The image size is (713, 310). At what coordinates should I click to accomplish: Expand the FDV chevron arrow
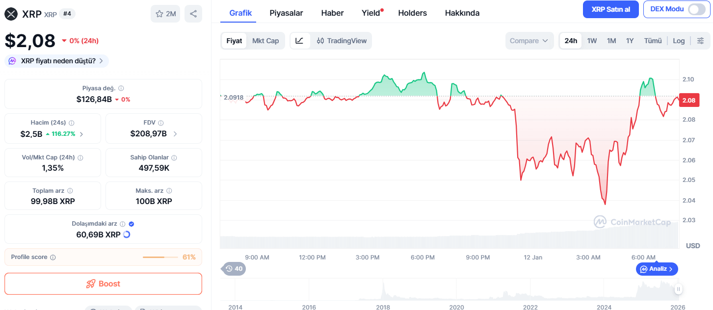(x=175, y=134)
